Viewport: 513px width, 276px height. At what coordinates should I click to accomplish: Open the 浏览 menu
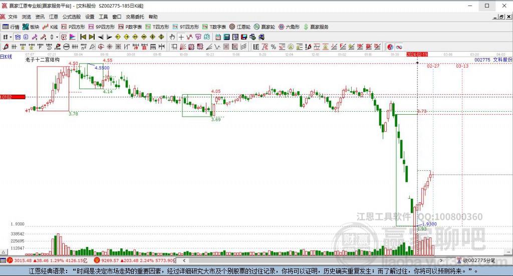click(x=27, y=17)
